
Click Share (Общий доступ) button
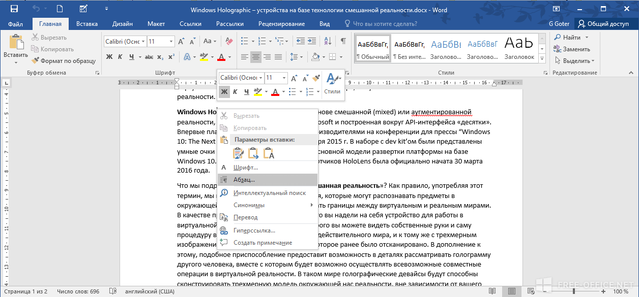[x=606, y=24]
